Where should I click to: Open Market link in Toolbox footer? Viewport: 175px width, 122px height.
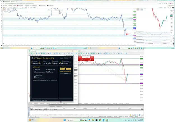pyautogui.click(x=132, y=115)
